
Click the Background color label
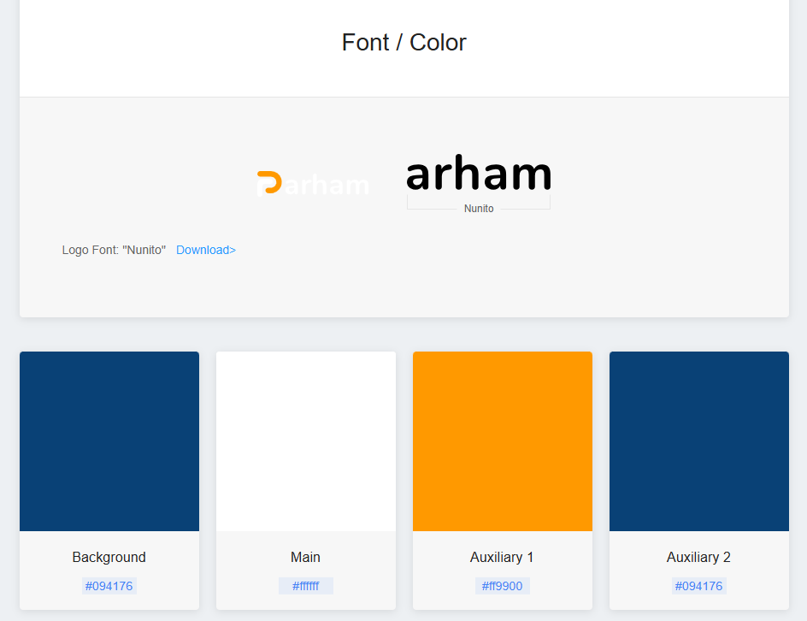(109, 557)
